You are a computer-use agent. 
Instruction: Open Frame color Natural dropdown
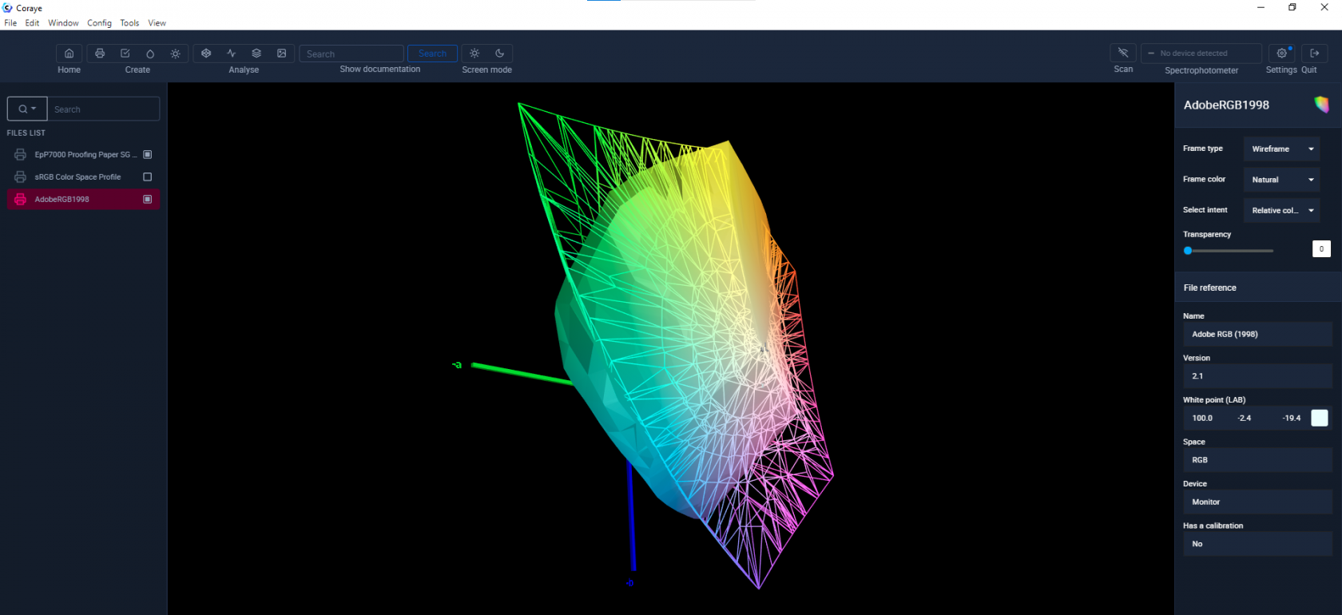point(1281,180)
